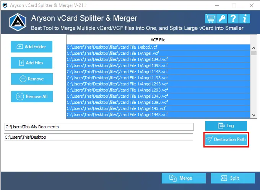Viewport: 260px width, 190px height.
Task: Show the info about icon
Action: point(245,18)
